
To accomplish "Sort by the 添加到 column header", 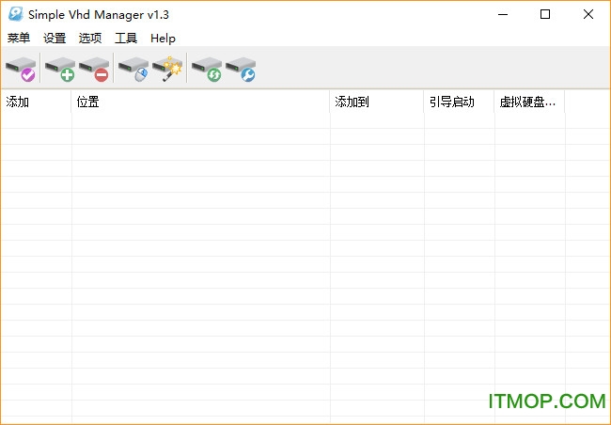I will pyautogui.click(x=377, y=102).
